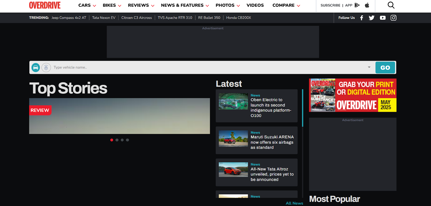Viewport: 431px width, 206px height.
Task: Read All-New Tata Altroz unveiled headline
Action: tap(272, 174)
